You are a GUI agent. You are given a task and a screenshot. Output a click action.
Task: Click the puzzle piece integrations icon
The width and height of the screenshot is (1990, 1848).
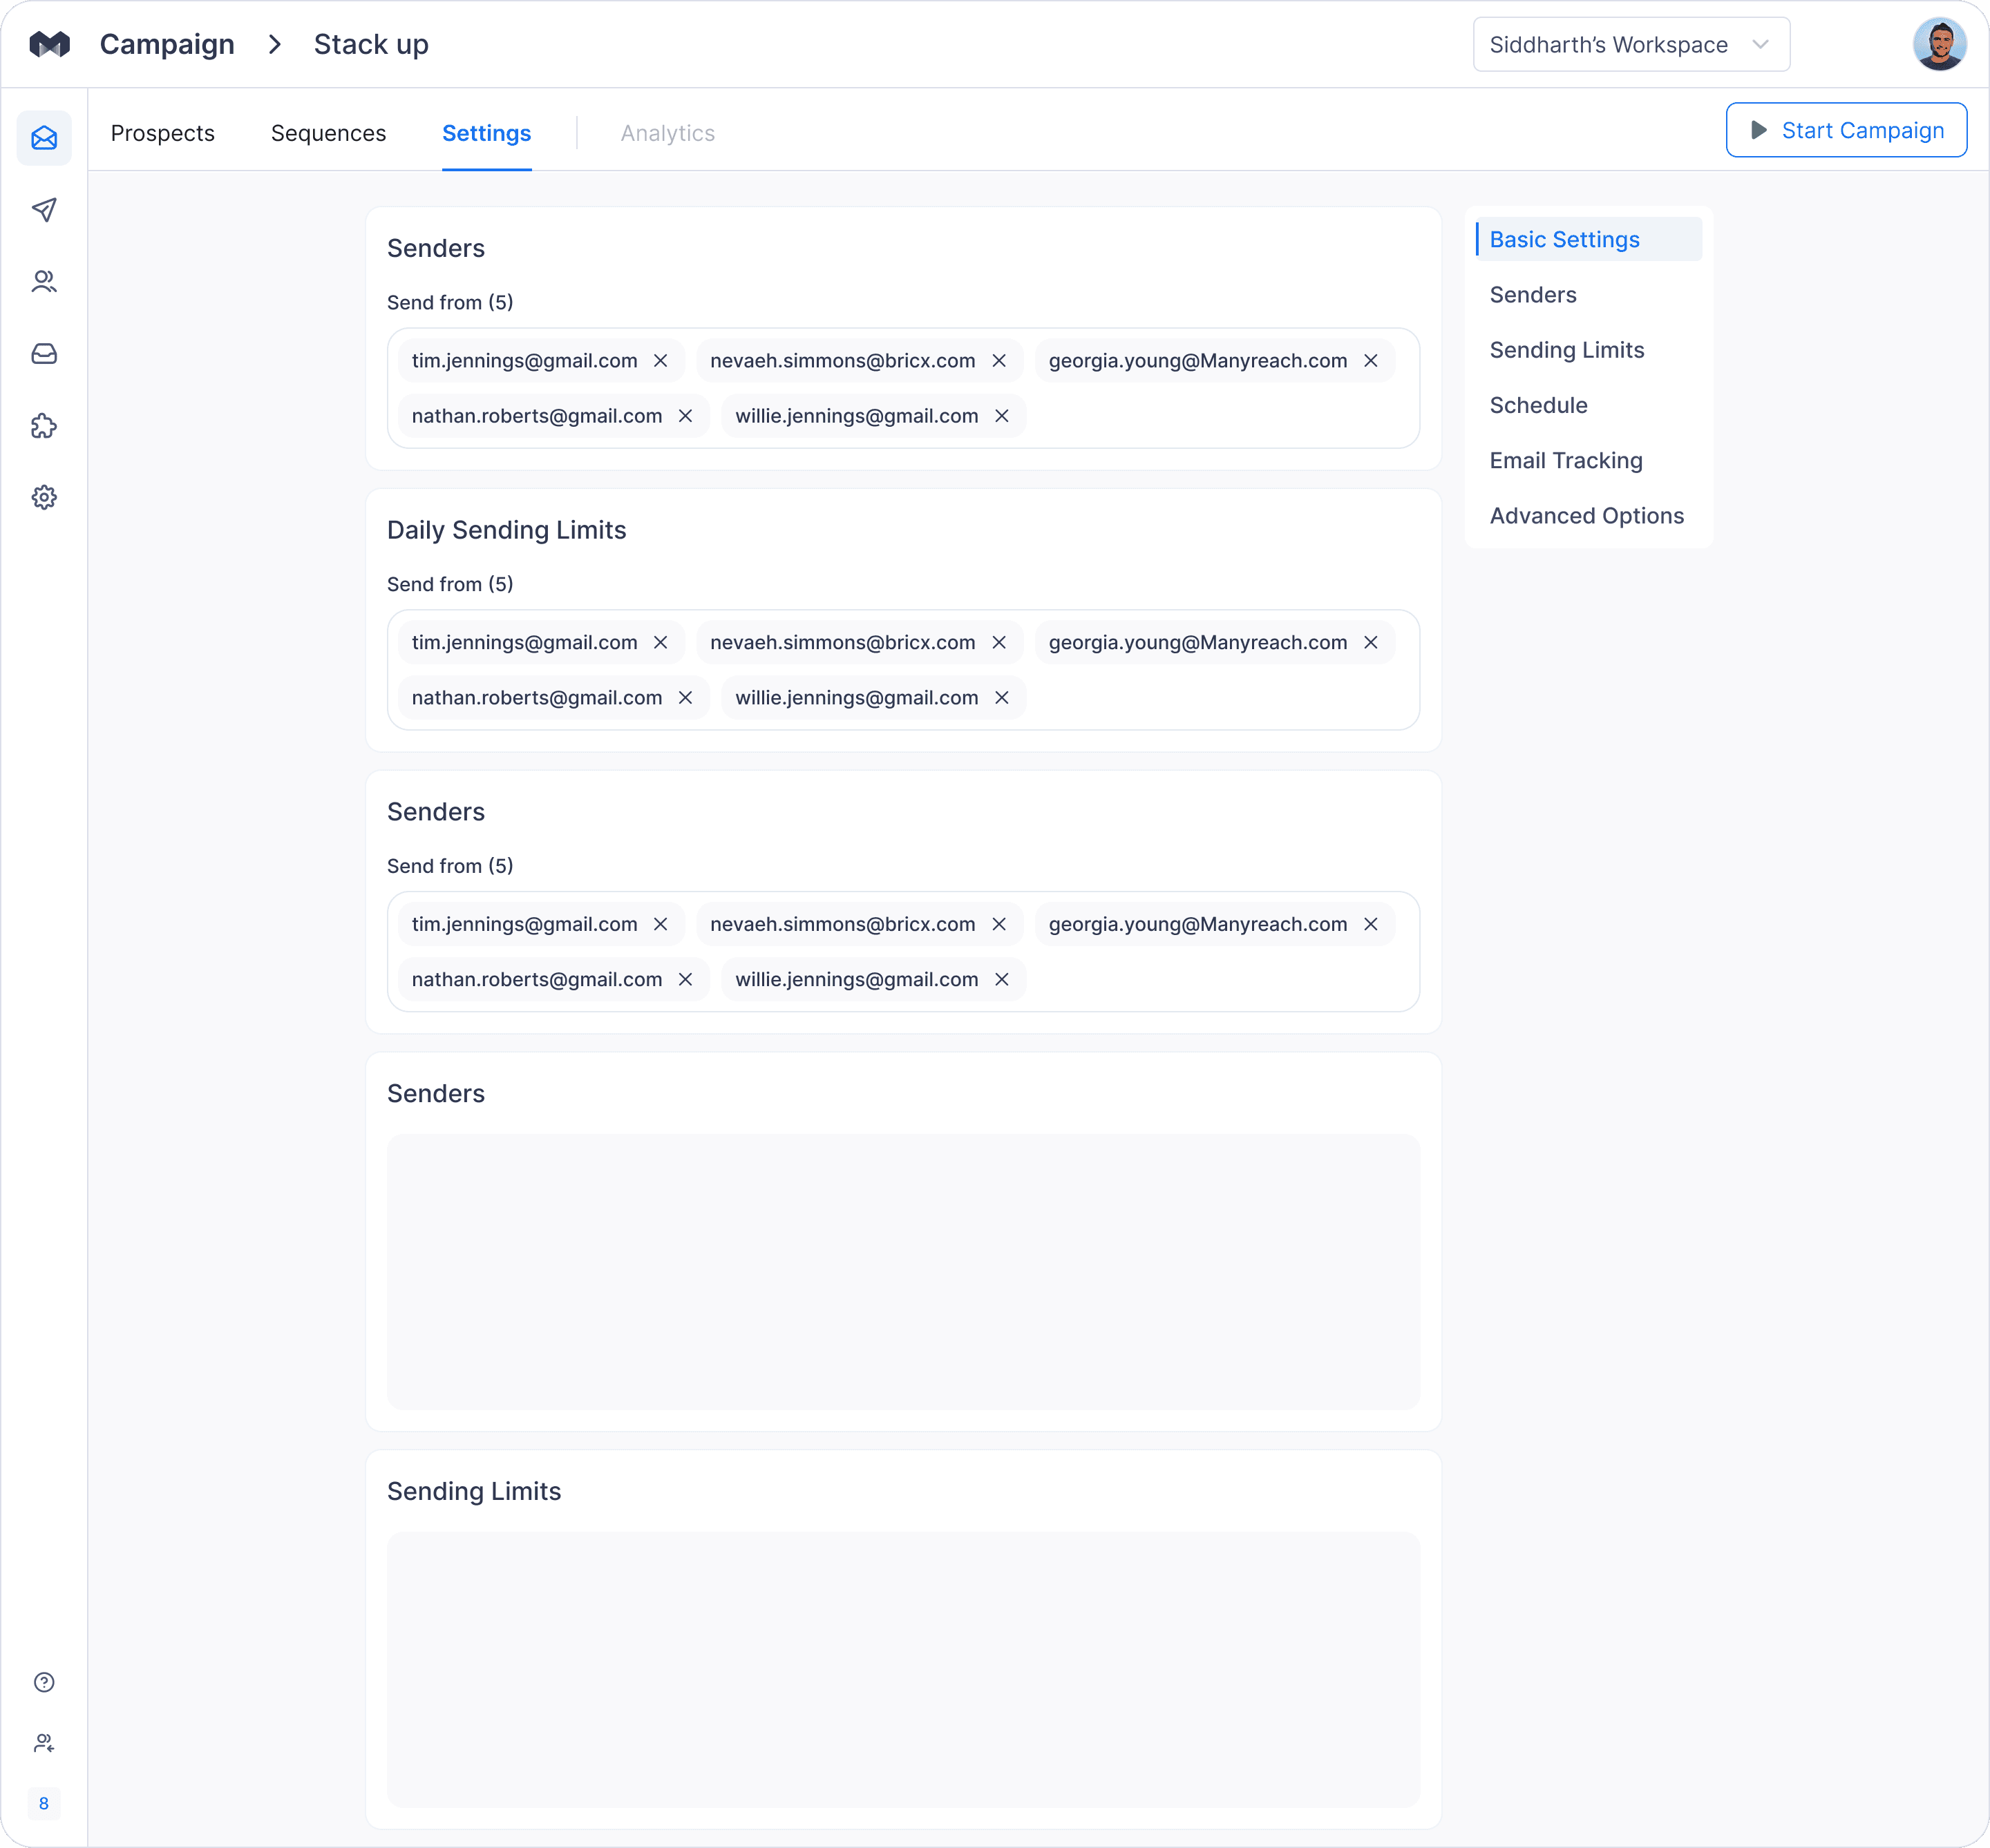pyautogui.click(x=44, y=426)
